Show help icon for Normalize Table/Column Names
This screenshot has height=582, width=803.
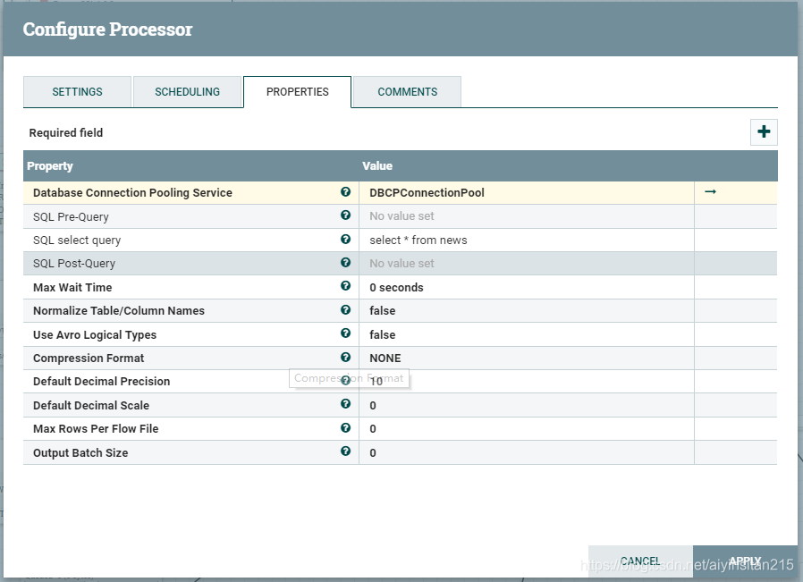[x=346, y=309]
